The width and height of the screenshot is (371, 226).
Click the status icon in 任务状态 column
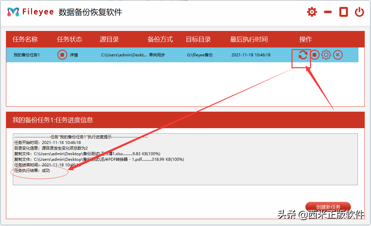(62, 55)
